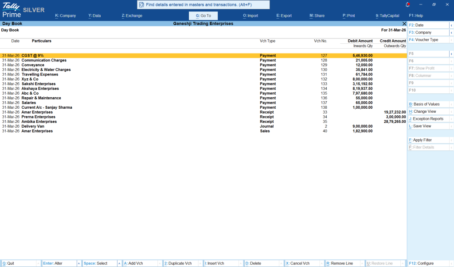Image resolution: width=454 pixels, height=267 pixels.
Task: Open the Z: Exchange menu
Action: [x=132, y=15]
